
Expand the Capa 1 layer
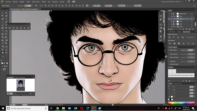(175, 19)
